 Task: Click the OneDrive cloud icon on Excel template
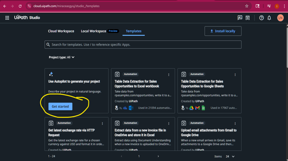pos(125,108)
